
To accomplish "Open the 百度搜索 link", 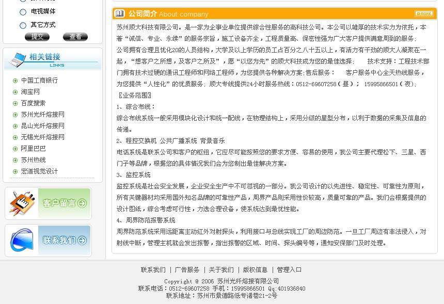I will click(33, 103).
